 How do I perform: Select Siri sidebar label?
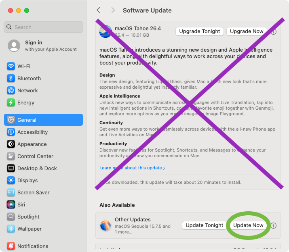[21, 204]
